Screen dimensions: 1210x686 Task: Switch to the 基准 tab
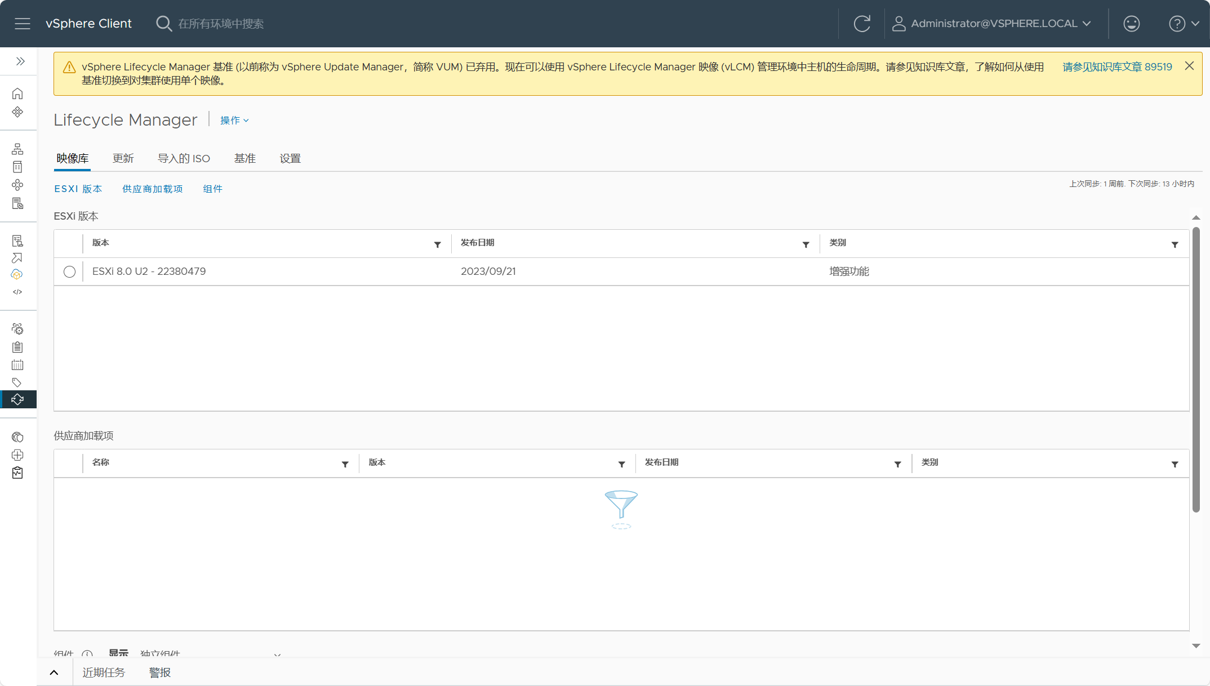tap(245, 159)
